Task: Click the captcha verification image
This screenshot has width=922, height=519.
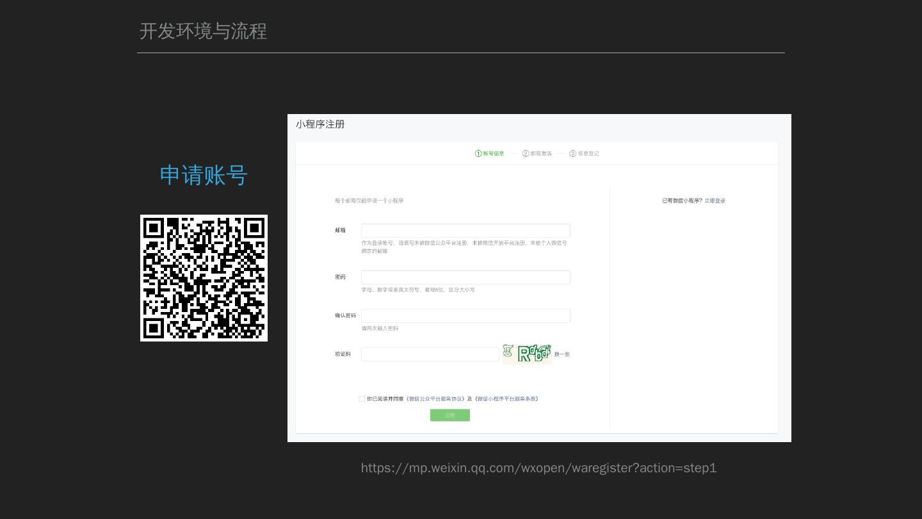Action: 527,354
